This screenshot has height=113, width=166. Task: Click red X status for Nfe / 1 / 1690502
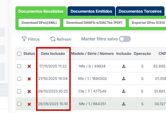tap(29, 79)
